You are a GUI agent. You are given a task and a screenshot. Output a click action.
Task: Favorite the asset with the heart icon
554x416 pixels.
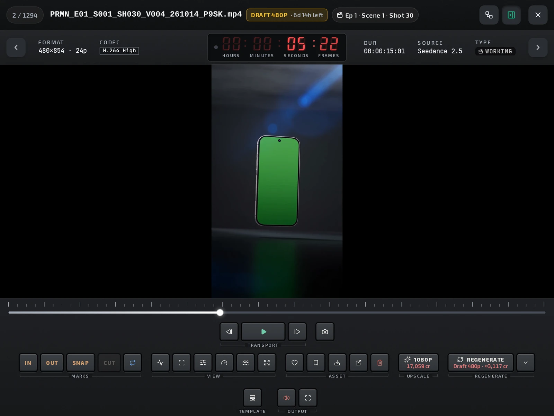[x=295, y=363]
